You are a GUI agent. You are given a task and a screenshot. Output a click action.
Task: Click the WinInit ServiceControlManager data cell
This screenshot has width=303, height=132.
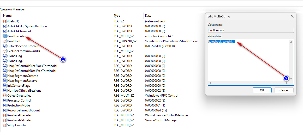point(167,115)
